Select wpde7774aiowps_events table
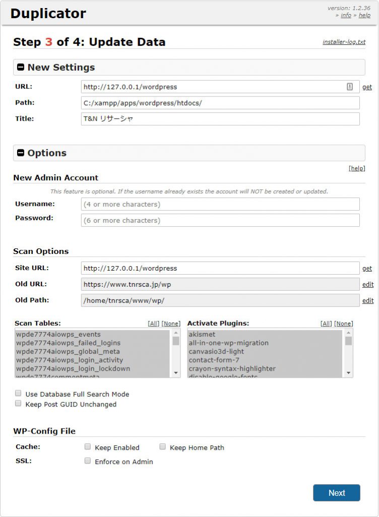This screenshot has height=517, width=379. pos(92,334)
